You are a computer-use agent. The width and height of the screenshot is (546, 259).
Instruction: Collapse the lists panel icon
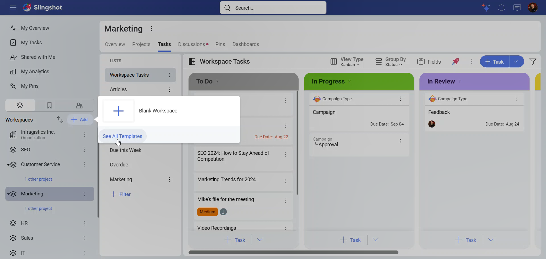pos(192,62)
